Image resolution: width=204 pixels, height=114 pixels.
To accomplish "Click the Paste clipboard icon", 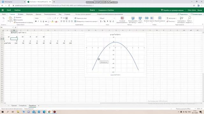I will point(10,18).
